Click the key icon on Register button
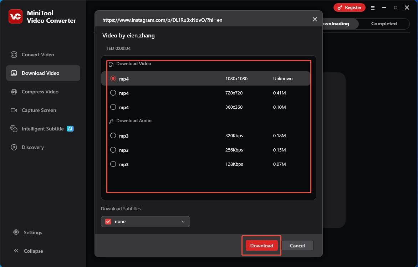Viewport: 418px width, 267px height. pyautogui.click(x=340, y=8)
